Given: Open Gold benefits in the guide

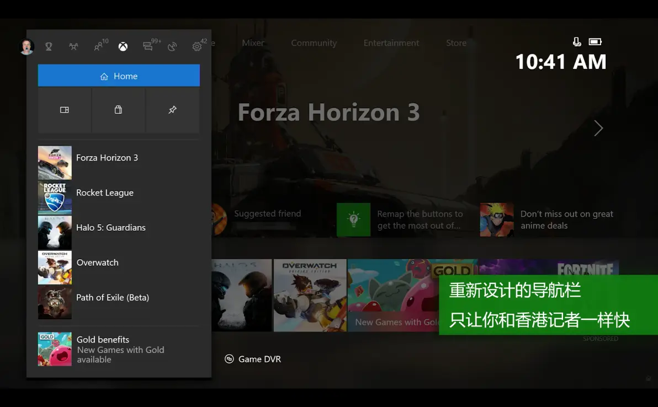Looking at the screenshot, I should [x=119, y=349].
